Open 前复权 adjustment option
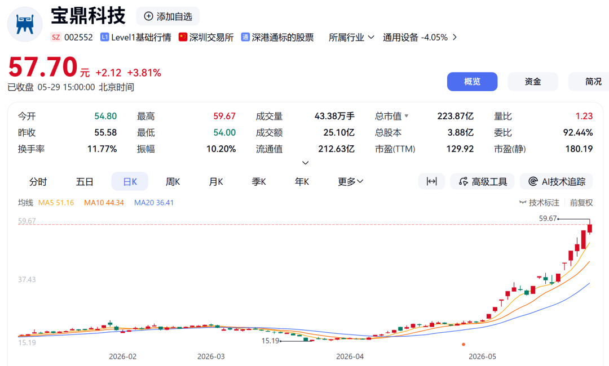This screenshot has height=366, width=609. [581, 202]
